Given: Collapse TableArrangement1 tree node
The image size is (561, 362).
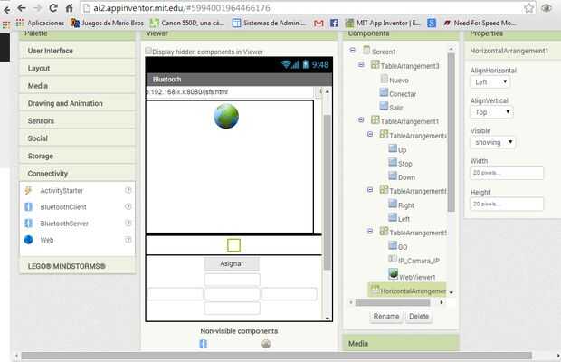Looking at the screenshot, I should pos(361,119).
